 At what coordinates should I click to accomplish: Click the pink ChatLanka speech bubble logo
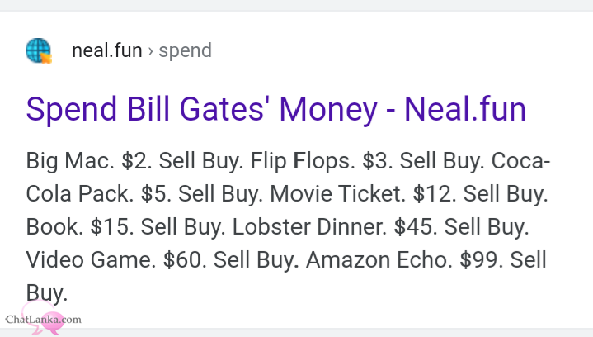click(x=42, y=318)
